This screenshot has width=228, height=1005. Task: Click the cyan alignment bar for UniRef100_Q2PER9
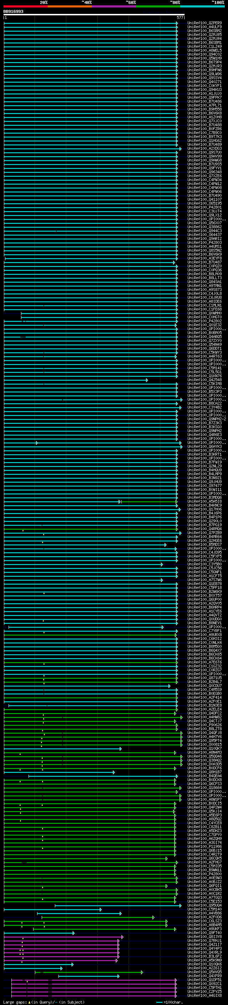pyautogui.click(x=91, y=23)
